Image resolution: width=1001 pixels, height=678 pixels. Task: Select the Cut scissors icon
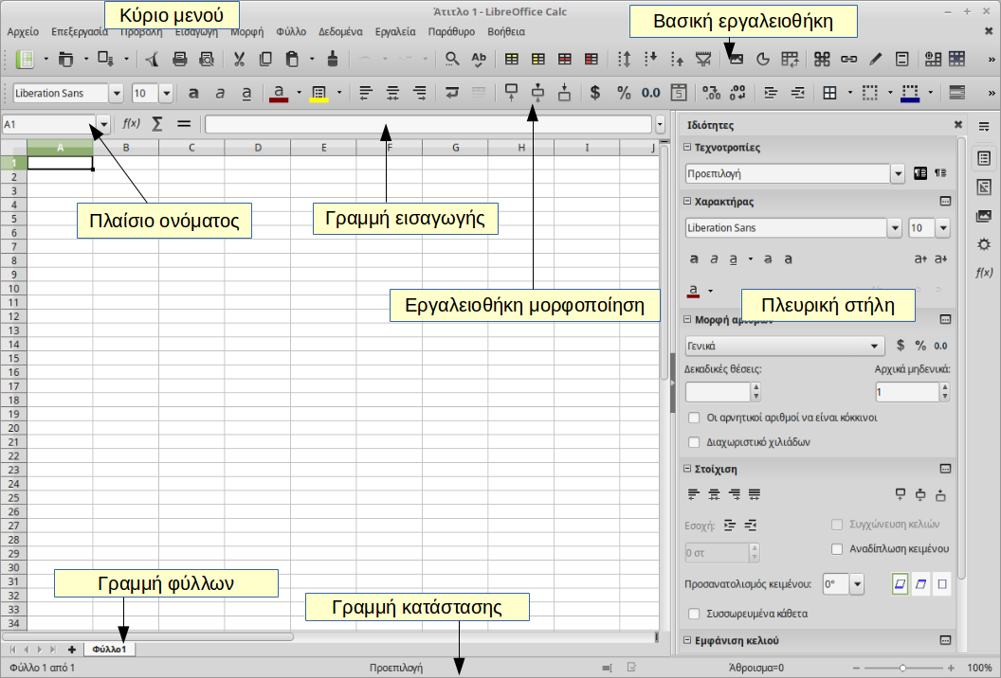[240, 60]
